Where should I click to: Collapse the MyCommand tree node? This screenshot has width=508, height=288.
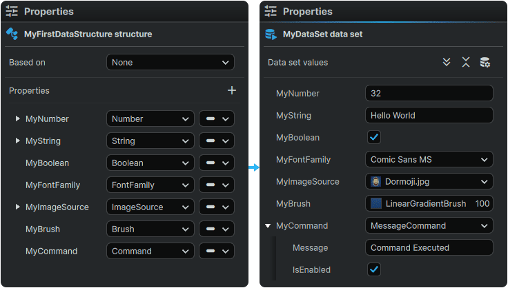[267, 225]
